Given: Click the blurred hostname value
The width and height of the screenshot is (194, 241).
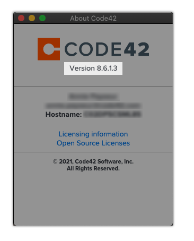Looking at the screenshot, I should click(112, 114).
